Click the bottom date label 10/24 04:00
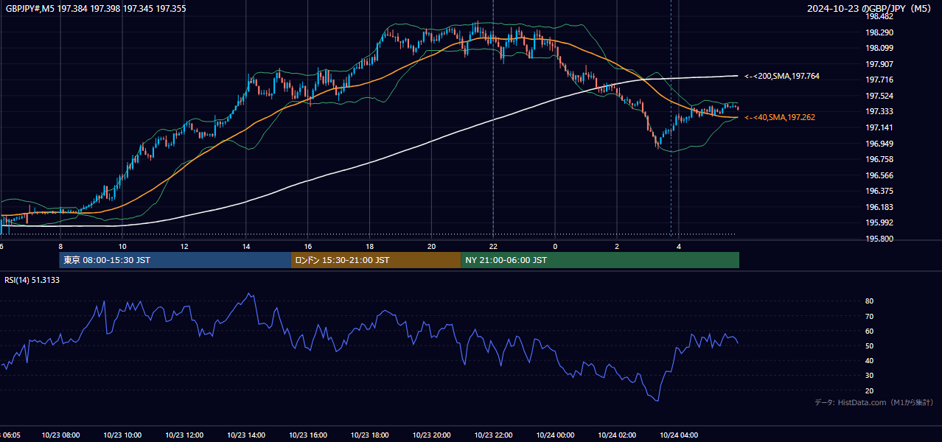 point(679,435)
